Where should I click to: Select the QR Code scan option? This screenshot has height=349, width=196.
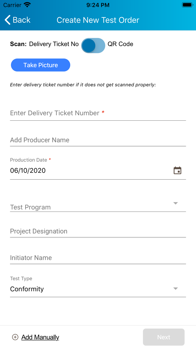[x=120, y=44]
